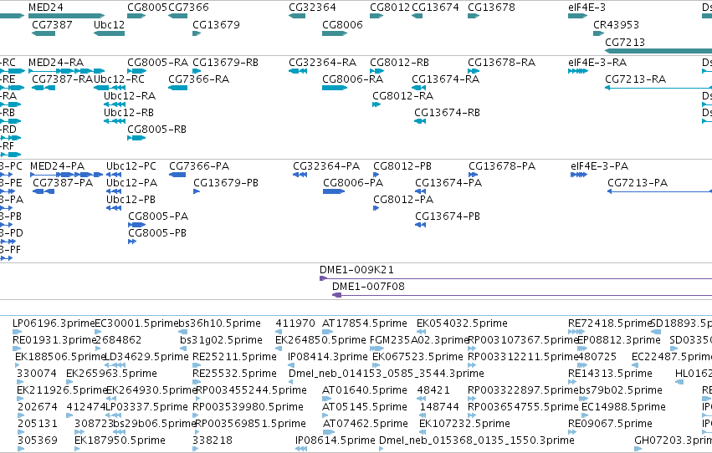Select the CG7213-RA transcript line

click(658, 88)
